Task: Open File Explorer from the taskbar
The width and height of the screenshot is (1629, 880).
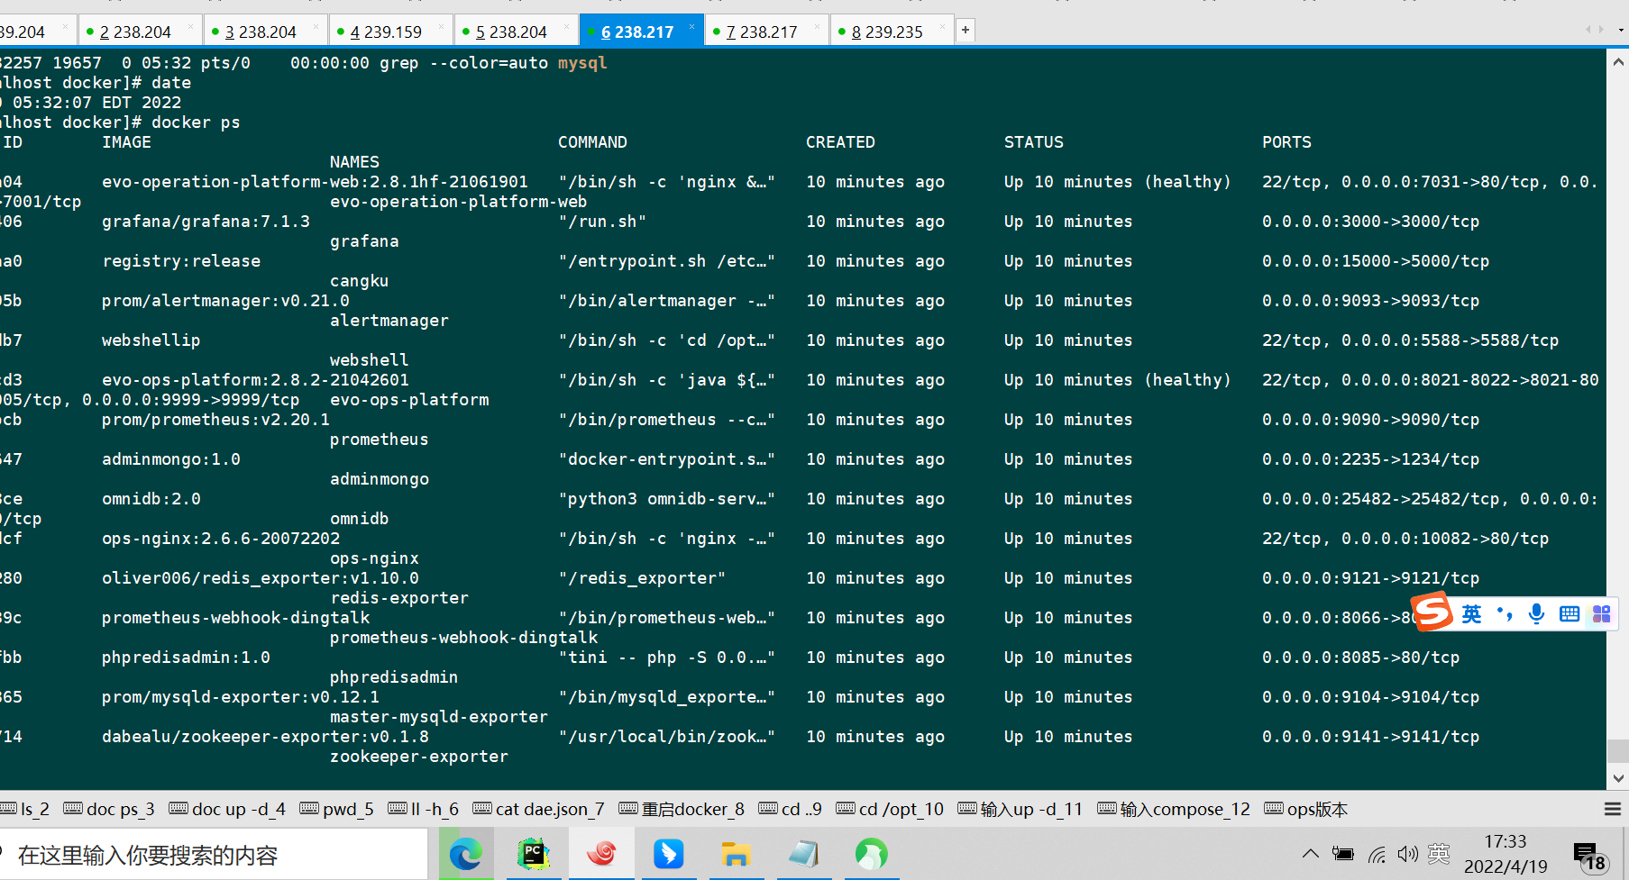Action: [x=736, y=853]
